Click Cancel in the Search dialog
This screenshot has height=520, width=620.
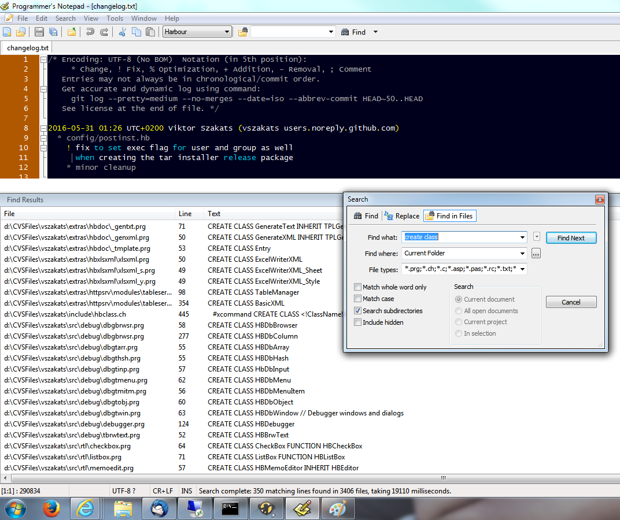click(x=571, y=302)
